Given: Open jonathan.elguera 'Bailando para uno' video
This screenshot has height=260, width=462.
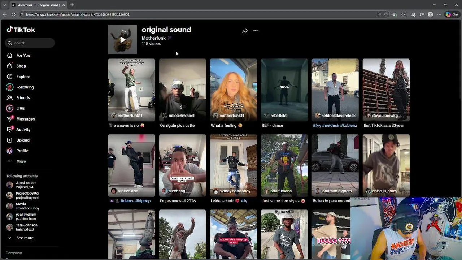Looking at the screenshot, I should 335,165.
